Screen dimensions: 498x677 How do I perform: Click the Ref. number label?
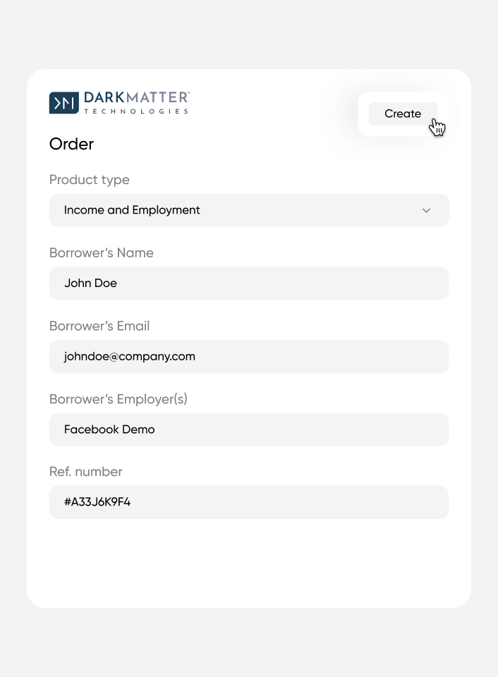coord(85,472)
